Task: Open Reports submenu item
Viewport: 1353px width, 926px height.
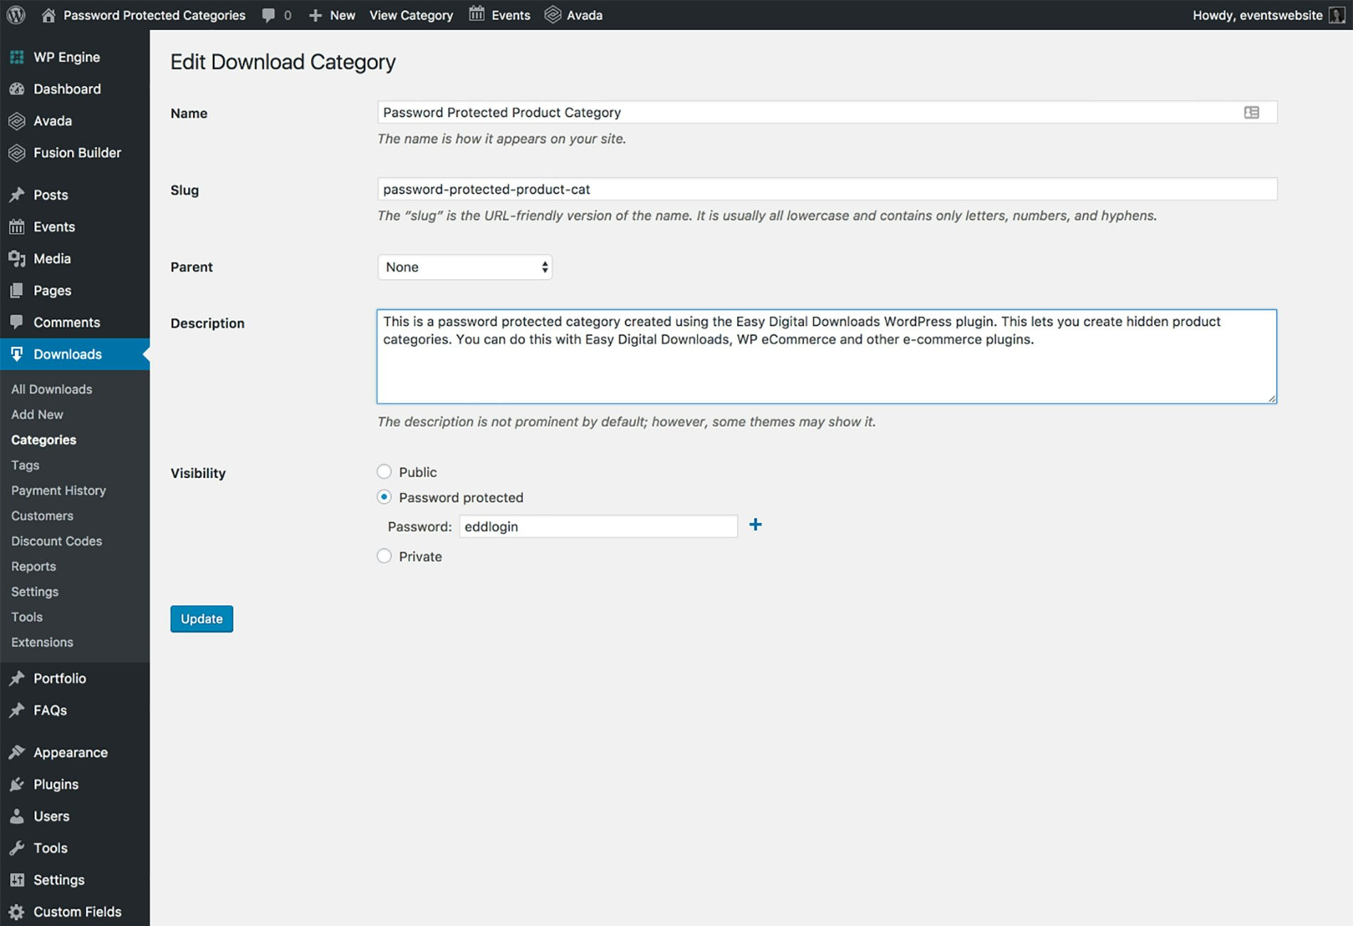Action: [x=33, y=566]
